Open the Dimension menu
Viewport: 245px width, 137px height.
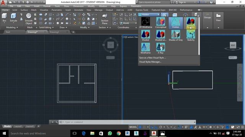click(x=78, y=6)
